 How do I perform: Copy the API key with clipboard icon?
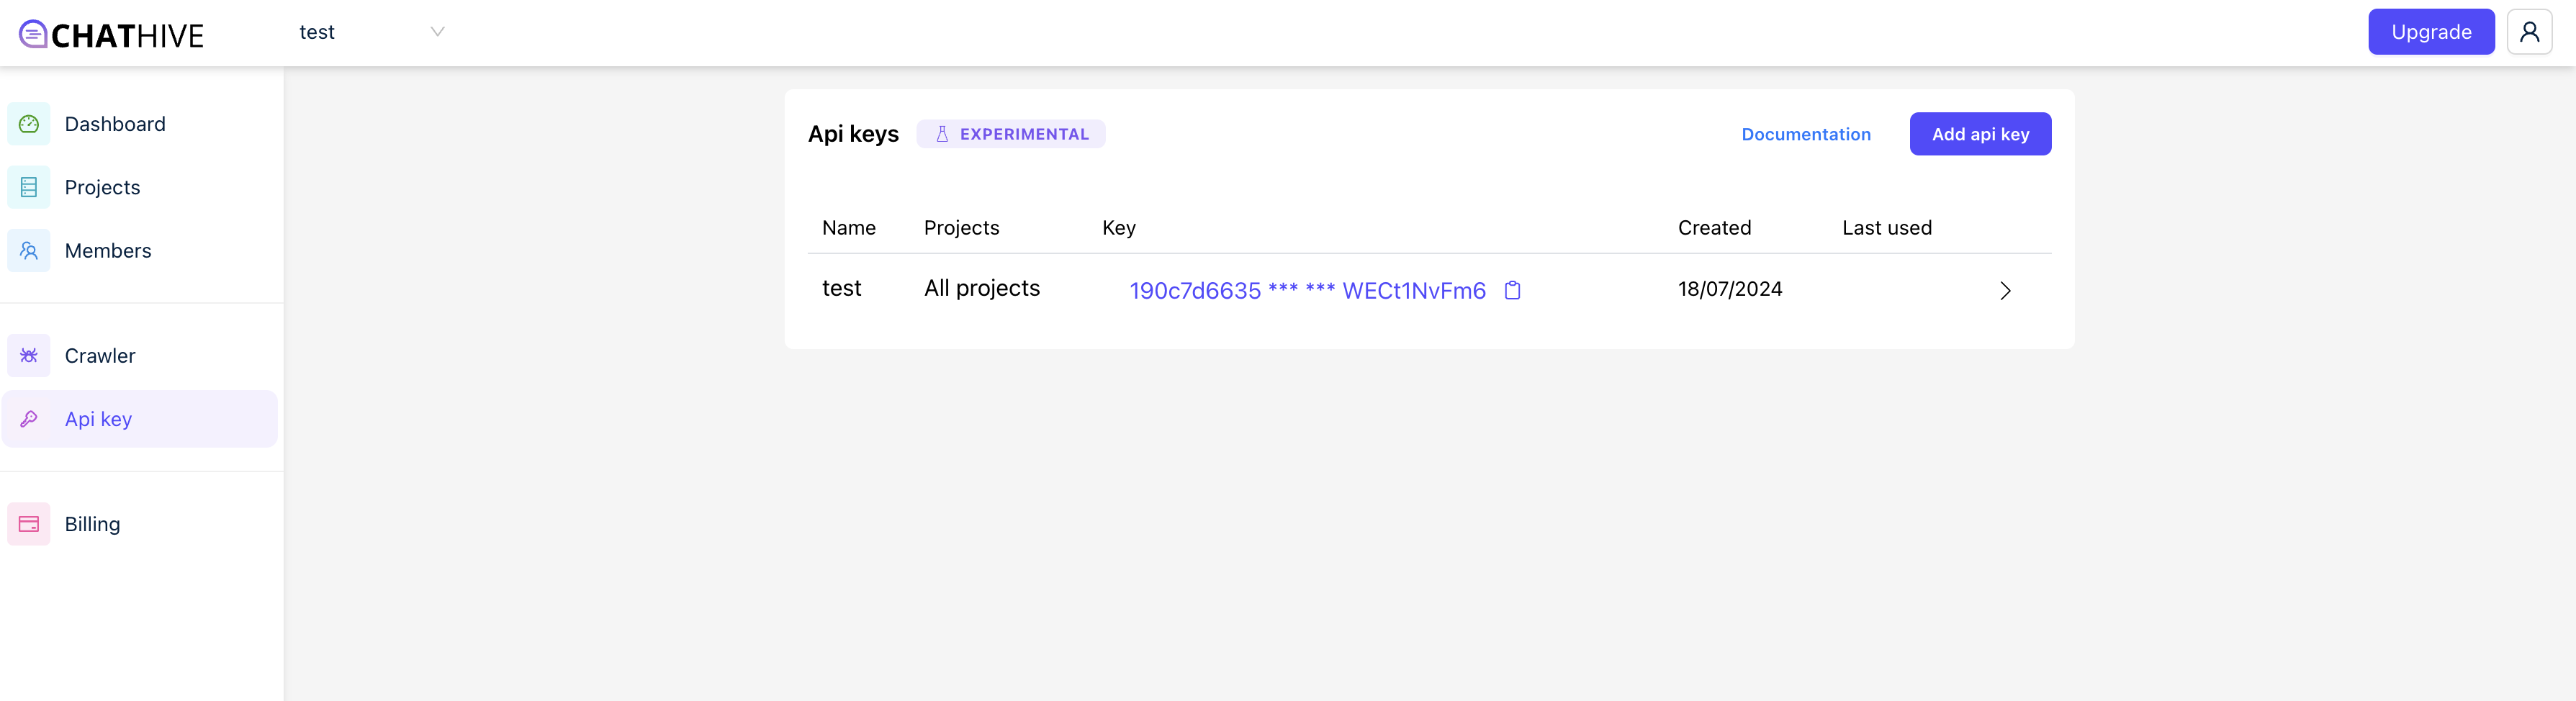click(x=1512, y=290)
